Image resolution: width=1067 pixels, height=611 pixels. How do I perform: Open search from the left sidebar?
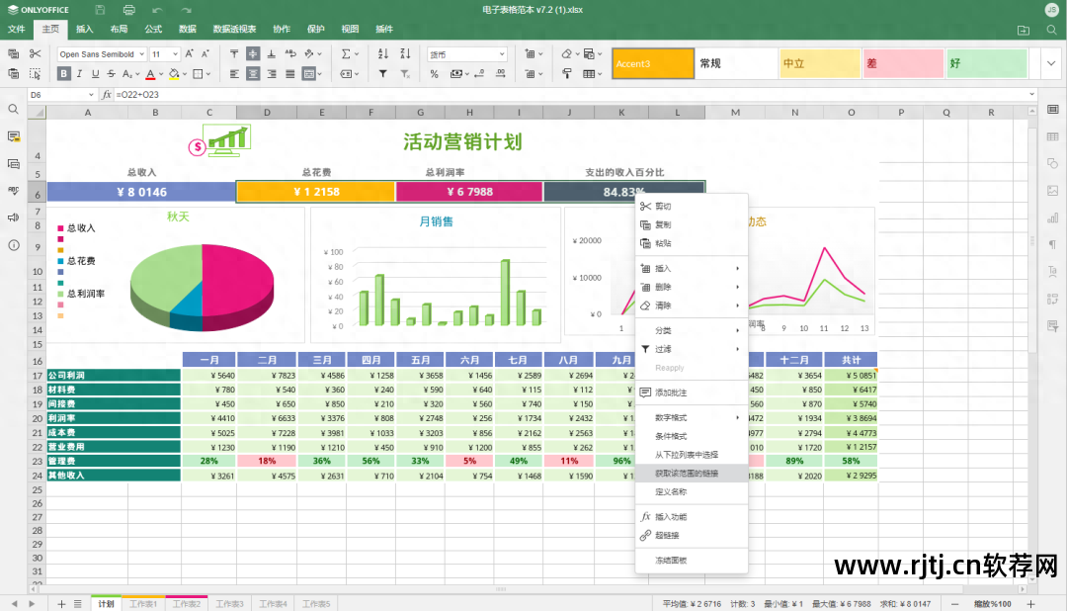[x=12, y=110]
